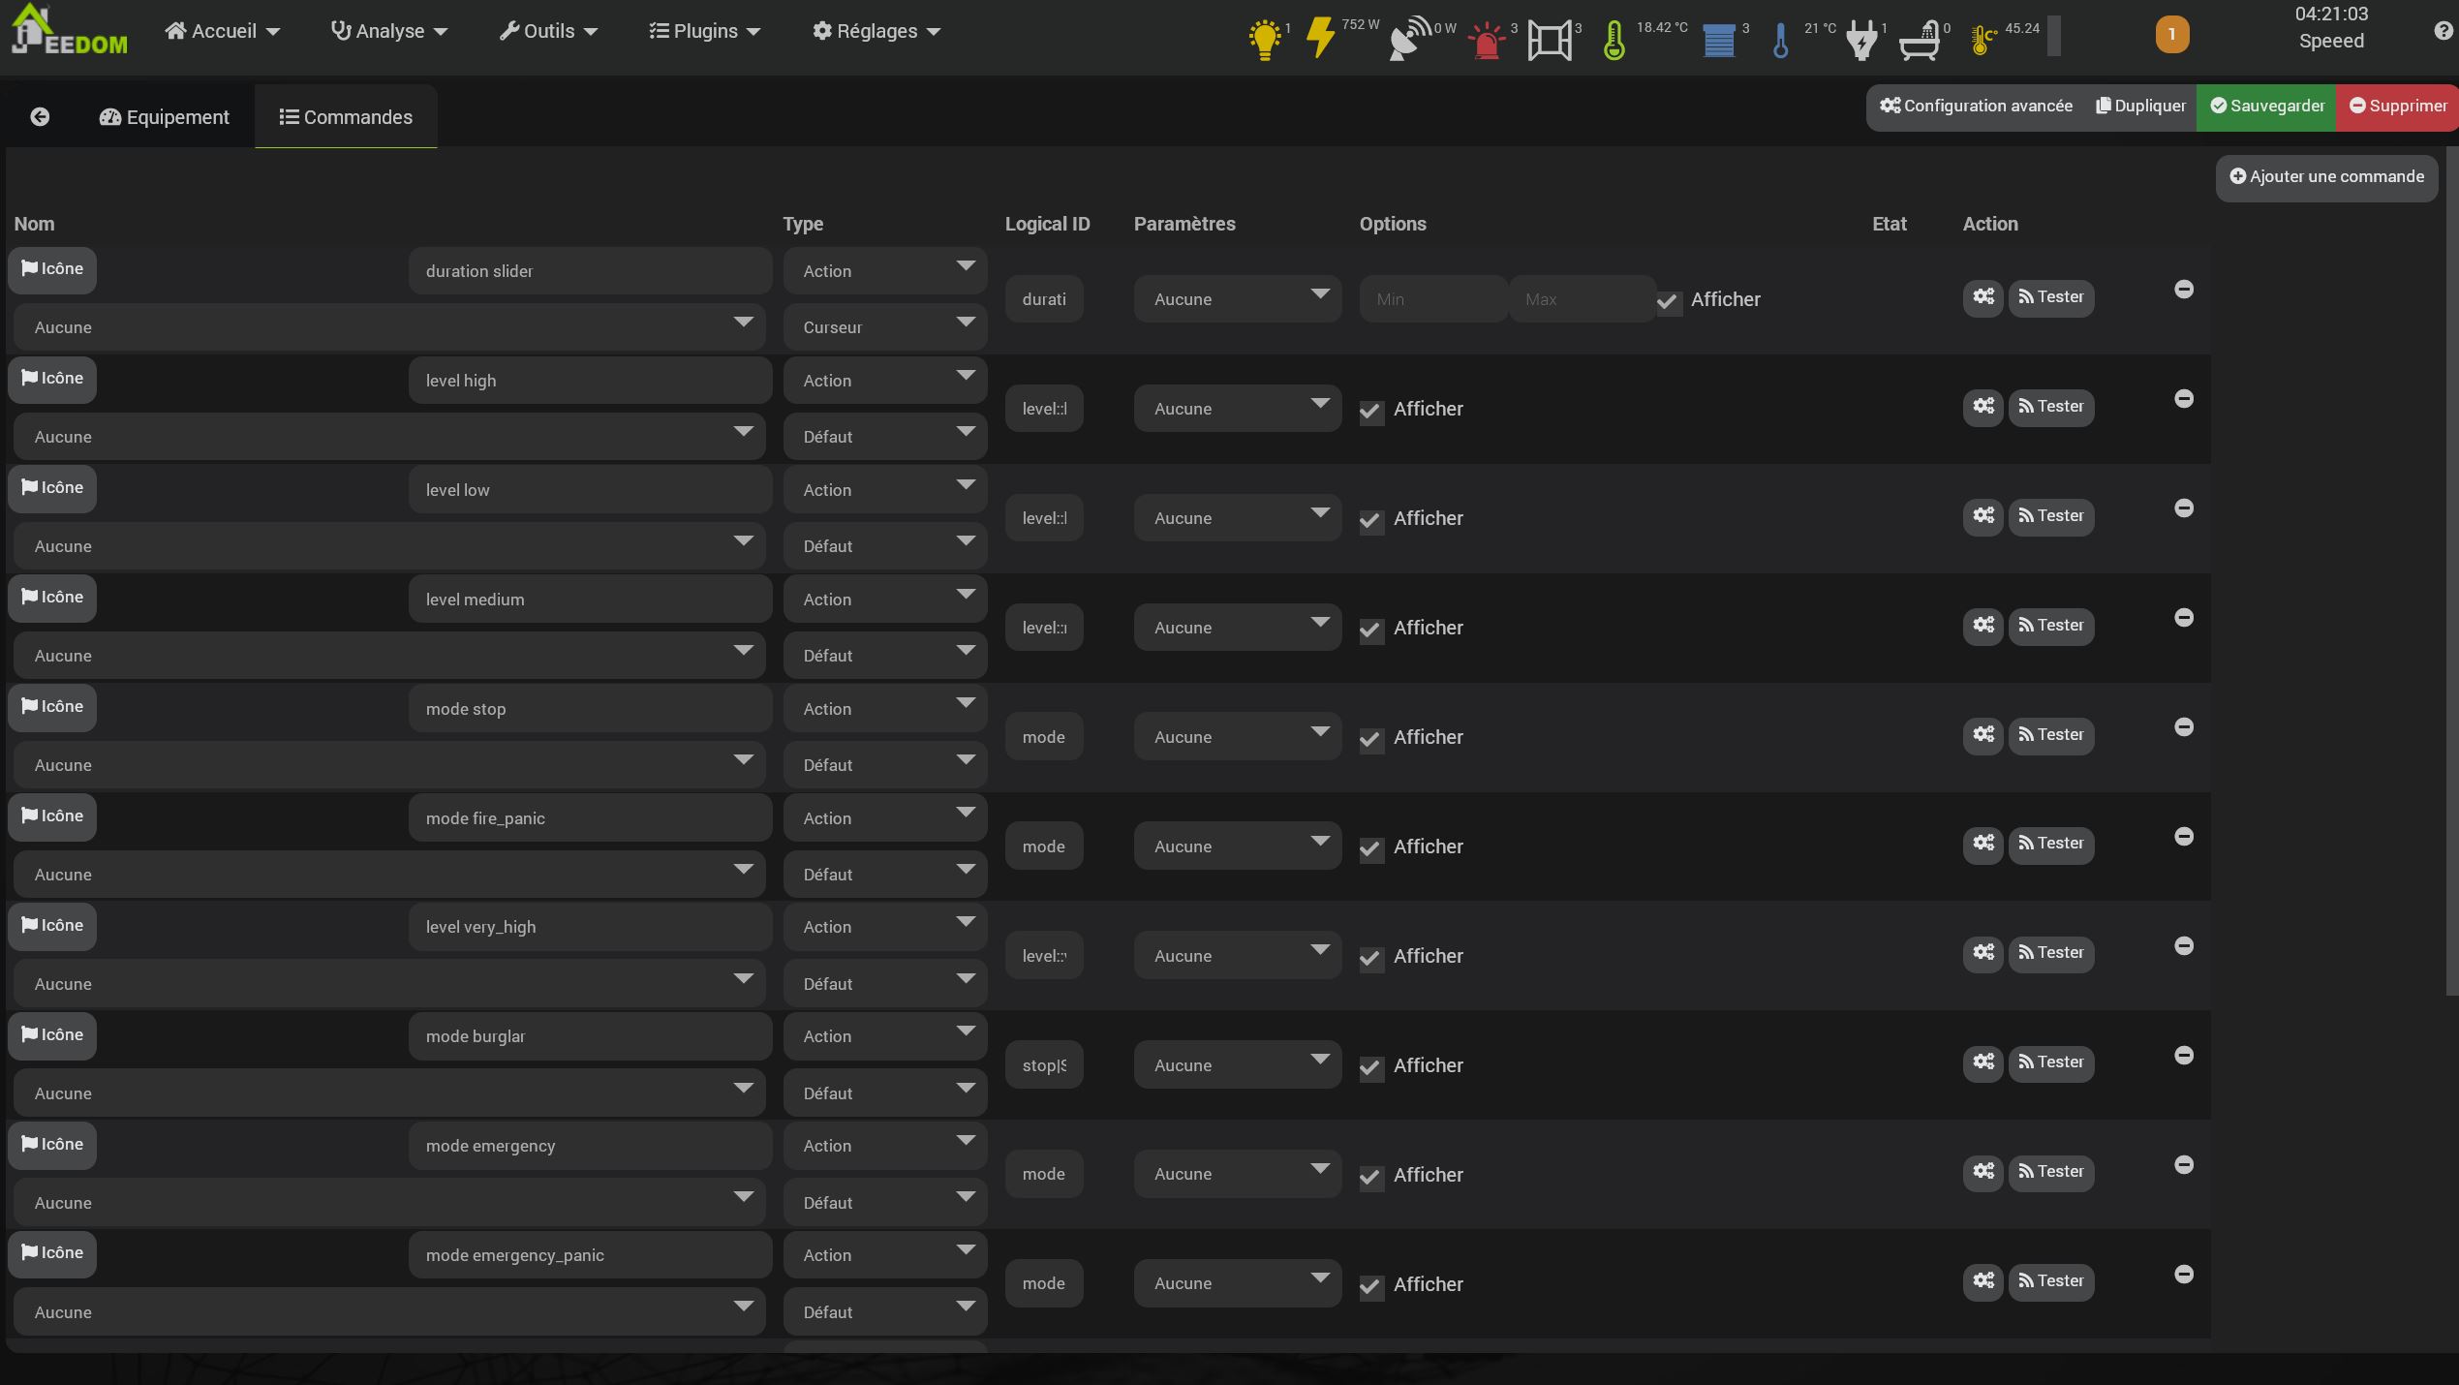The height and width of the screenshot is (1385, 2459).
Task: Click the Jeedom home logo
Action: coord(68,31)
